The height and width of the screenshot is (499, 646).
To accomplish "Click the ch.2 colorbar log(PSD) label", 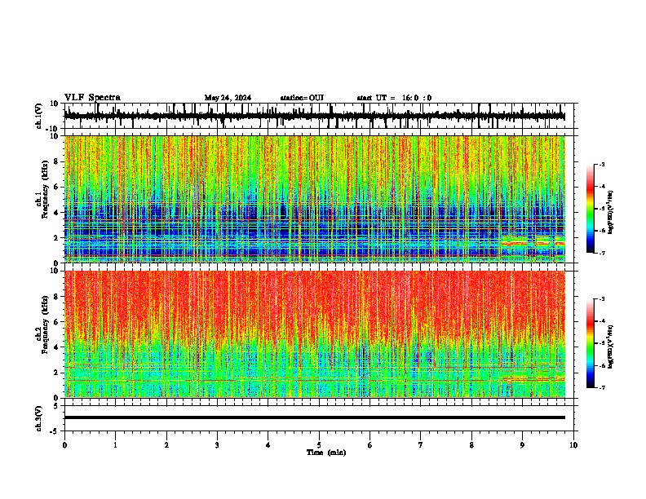I will 611,347.
